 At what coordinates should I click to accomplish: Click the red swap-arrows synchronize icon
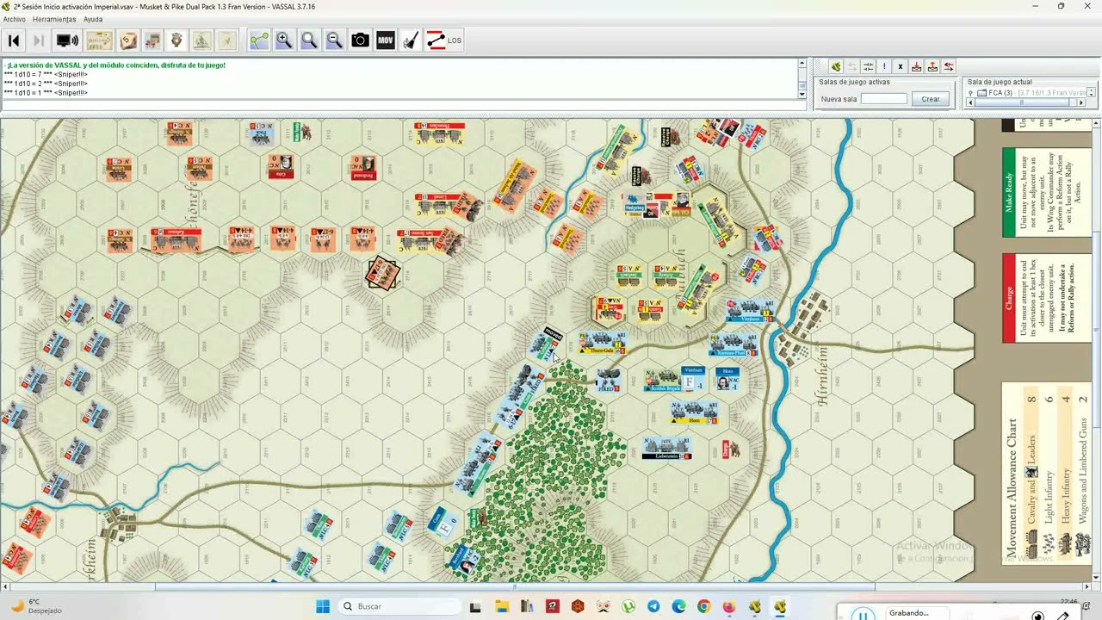click(x=949, y=66)
